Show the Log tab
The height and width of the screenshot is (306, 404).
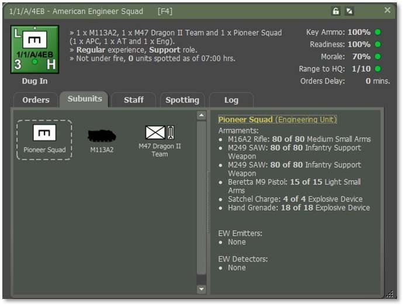click(231, 100)
